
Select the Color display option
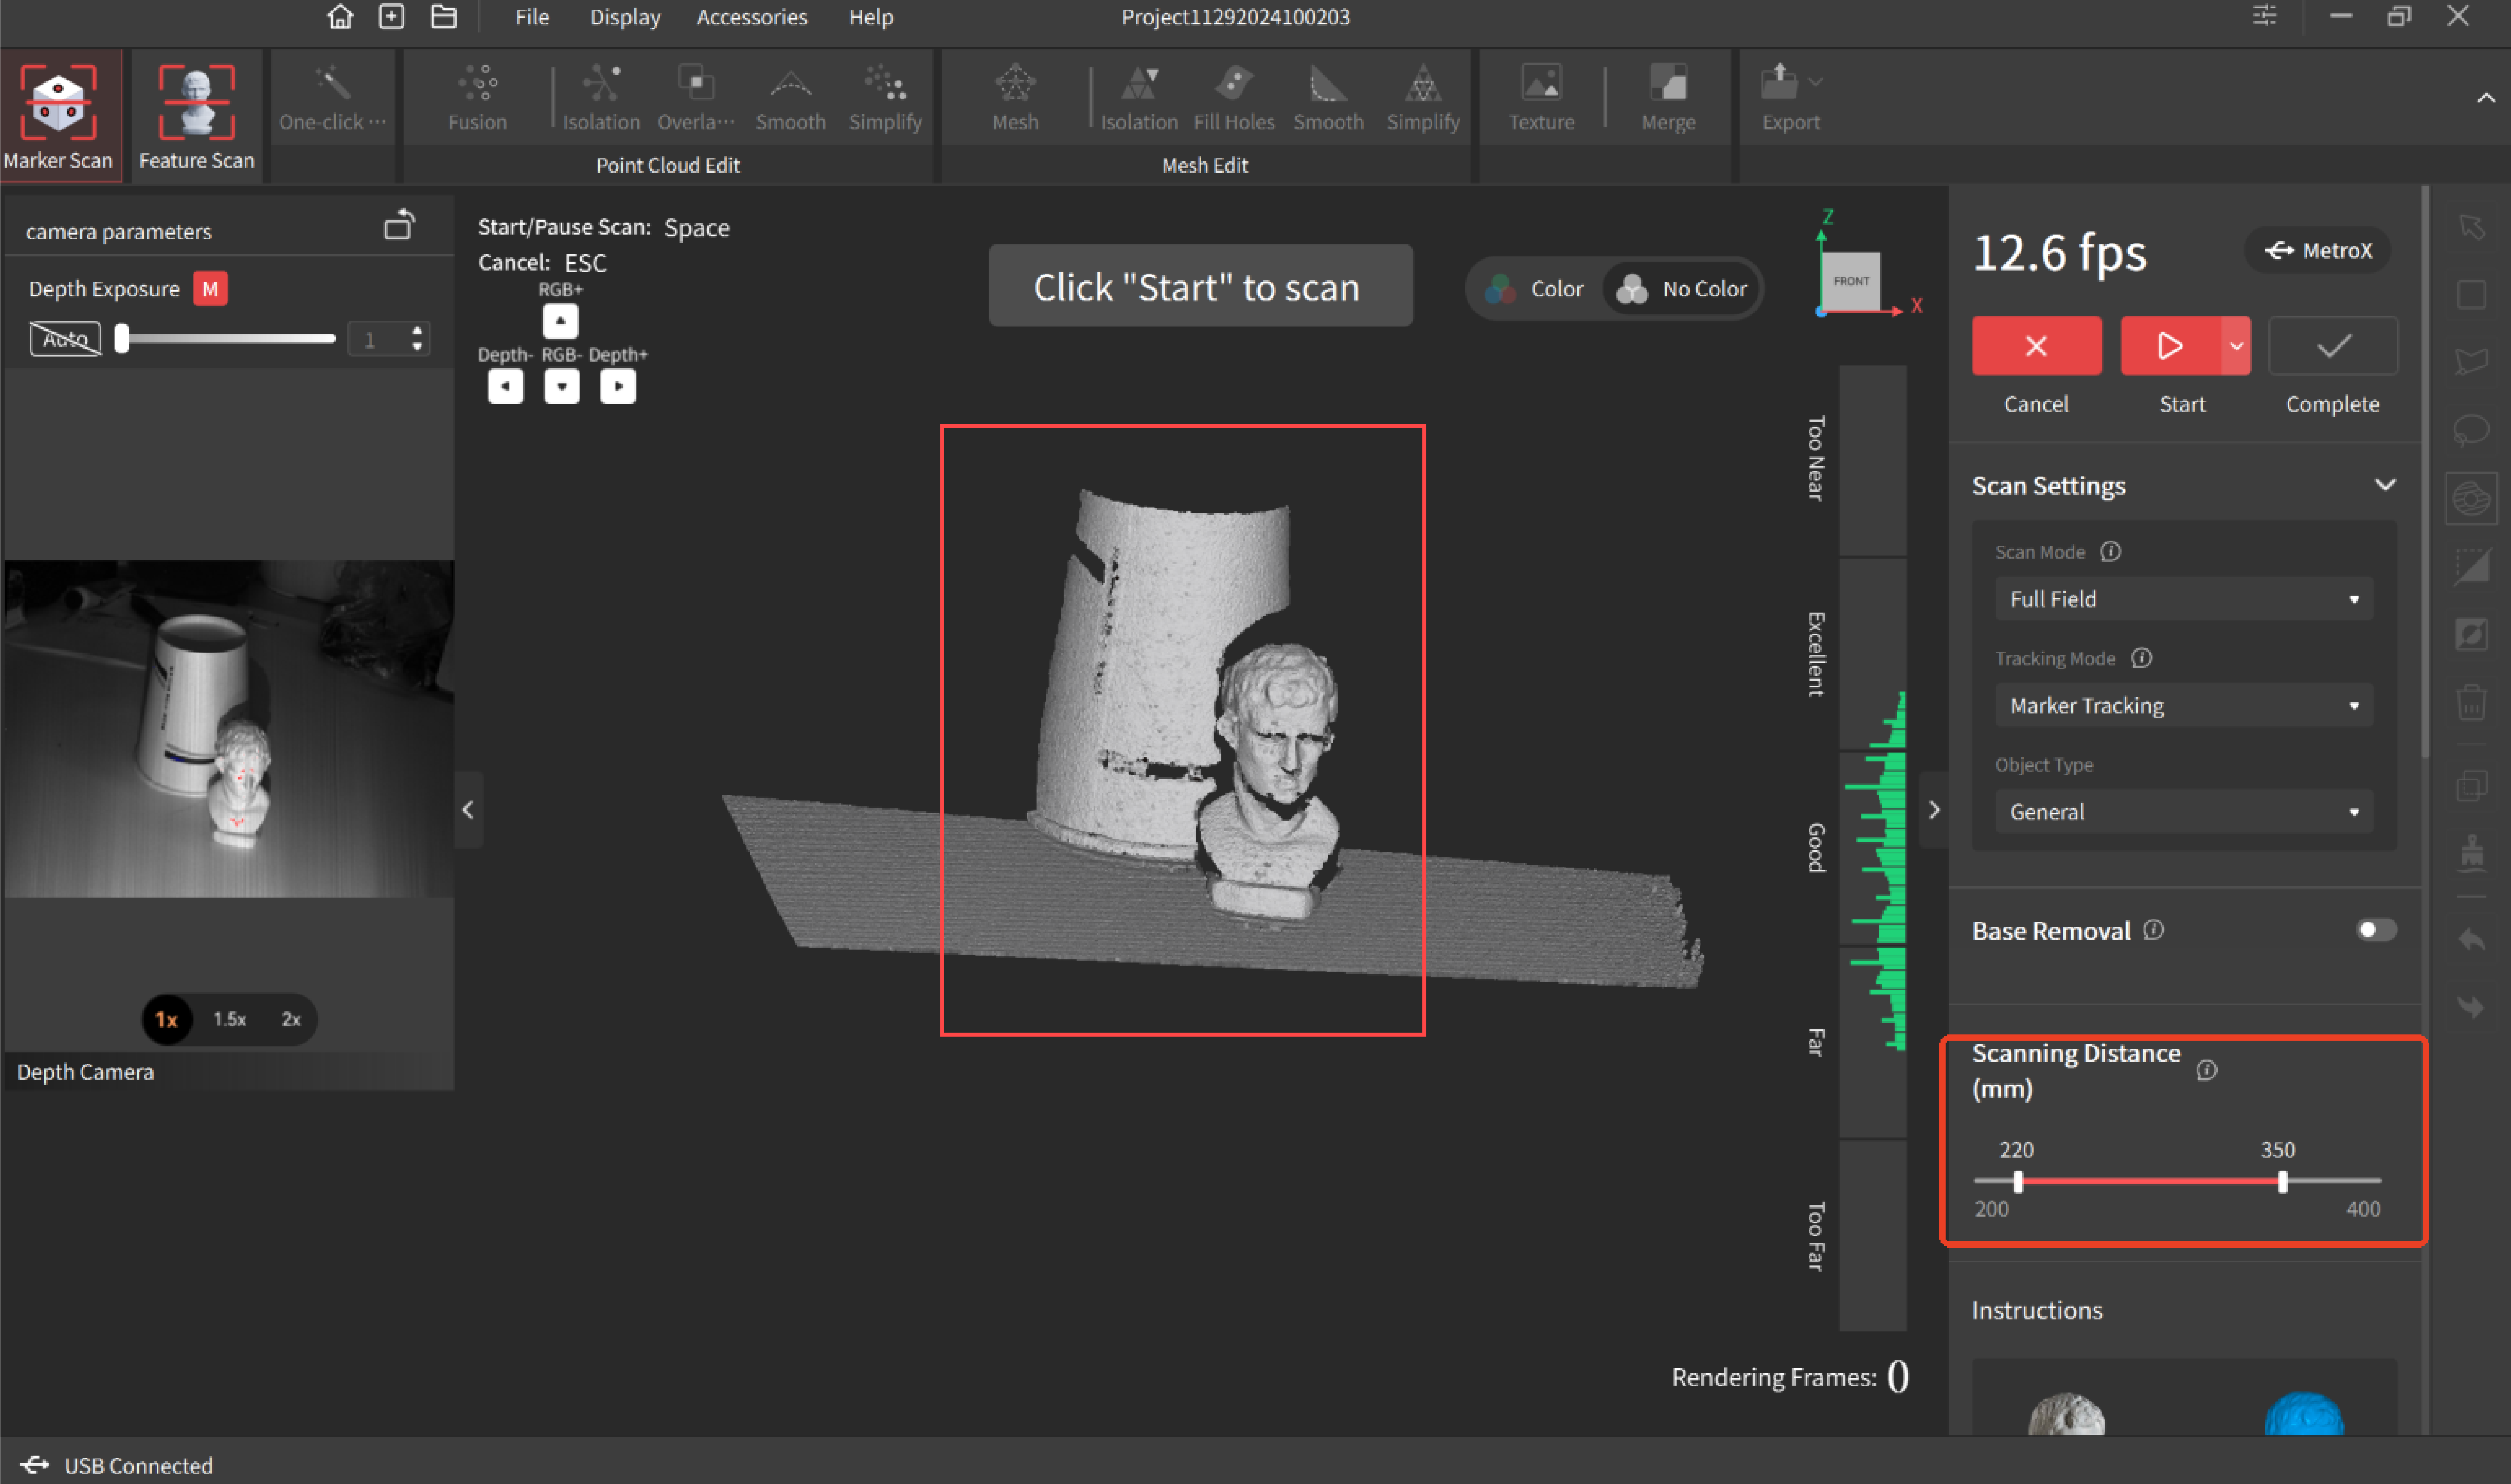click(1535, 289)
